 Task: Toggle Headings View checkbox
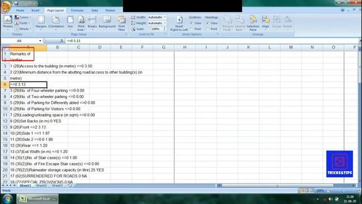coord(208,23)
